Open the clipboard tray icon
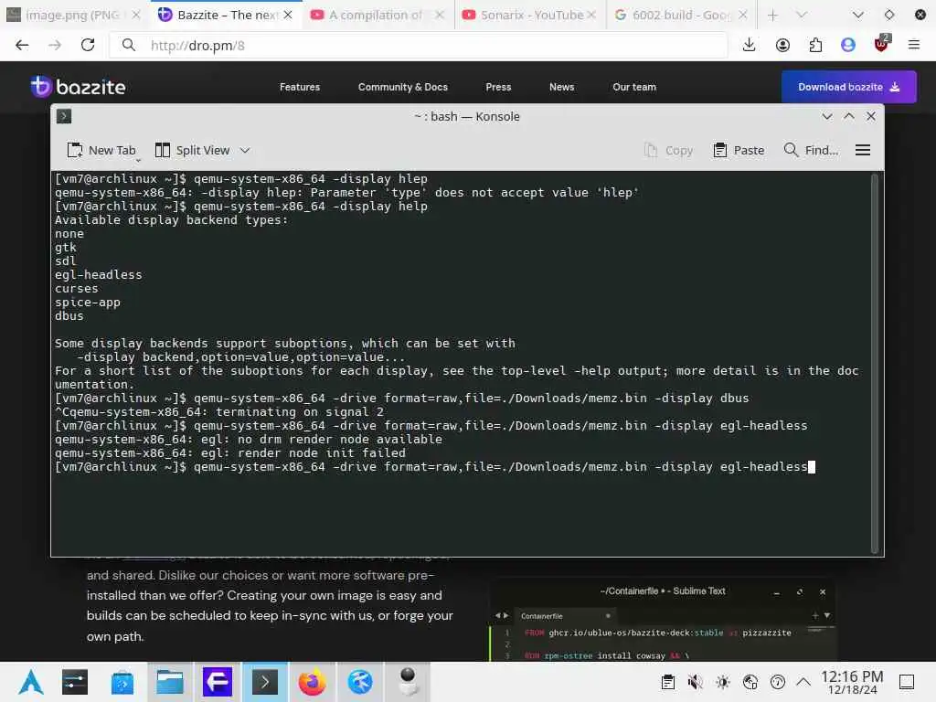The image size is (936, 702). coord(668,682)
